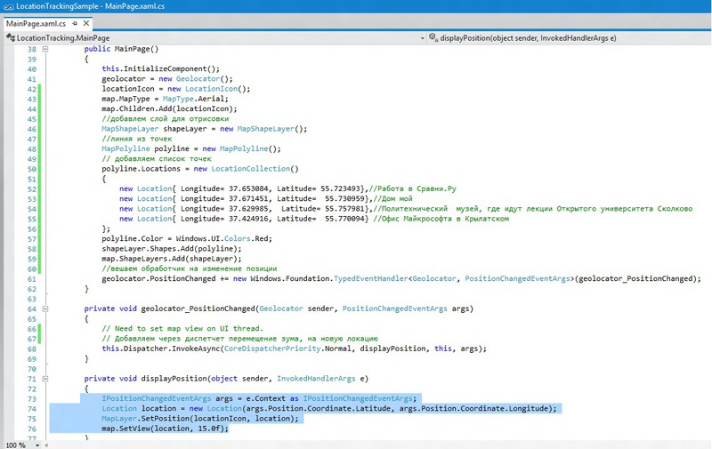Click latitude value 55.723493

pos(341,188)
